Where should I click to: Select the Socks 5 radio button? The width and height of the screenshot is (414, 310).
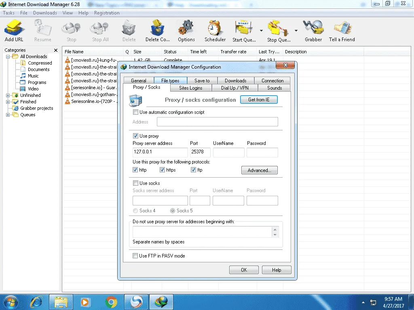tap(173, 211)
